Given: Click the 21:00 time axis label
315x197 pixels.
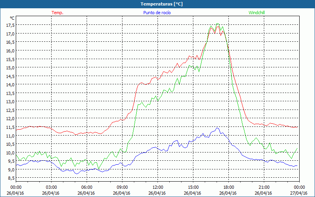Looking at the screenshot, I should pyautogui.click(x=264, y=187).
